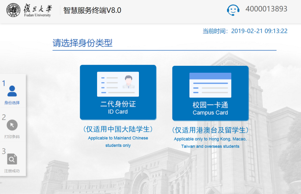Select the person icon for step 1
Image resolution: width=301 pixels, height=194 pixels.
12,91
